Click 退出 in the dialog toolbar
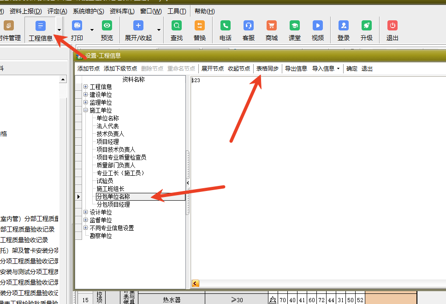 [x=367, y=69]
